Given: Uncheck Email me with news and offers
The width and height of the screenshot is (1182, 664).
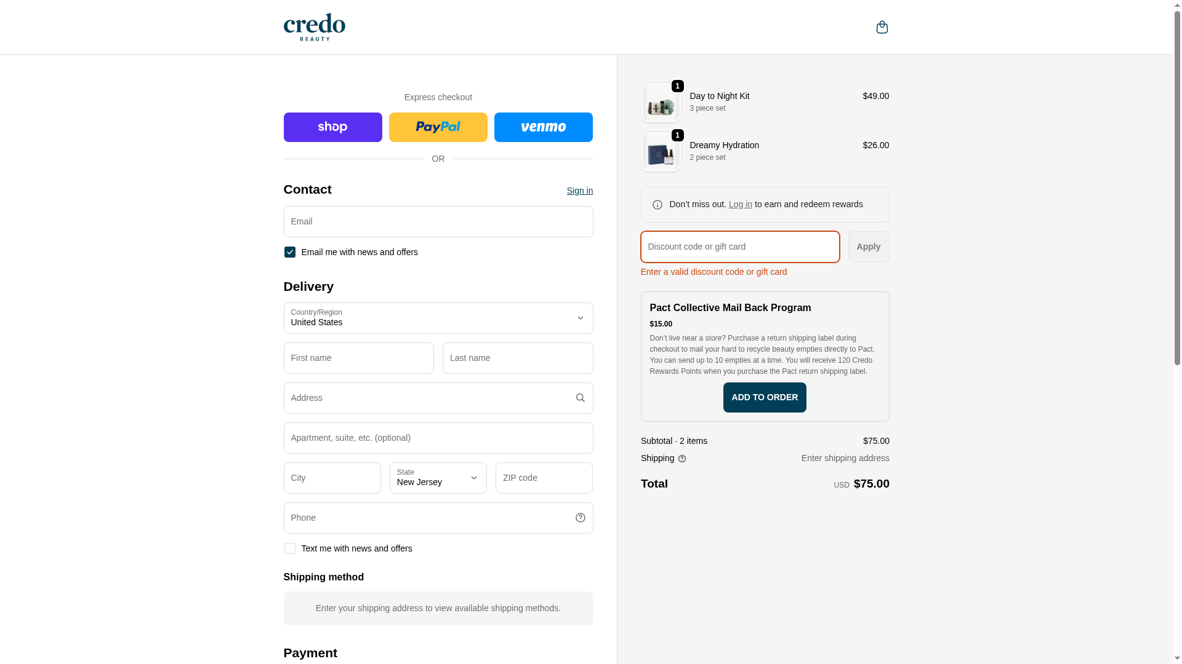Looking at the screenshot, I should (290, 252).
